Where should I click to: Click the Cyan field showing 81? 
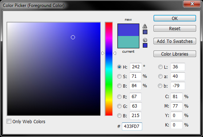(x=176, y=97)
